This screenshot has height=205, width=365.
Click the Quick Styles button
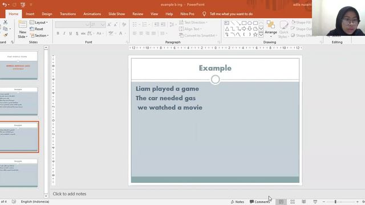[x=283, y=30]
